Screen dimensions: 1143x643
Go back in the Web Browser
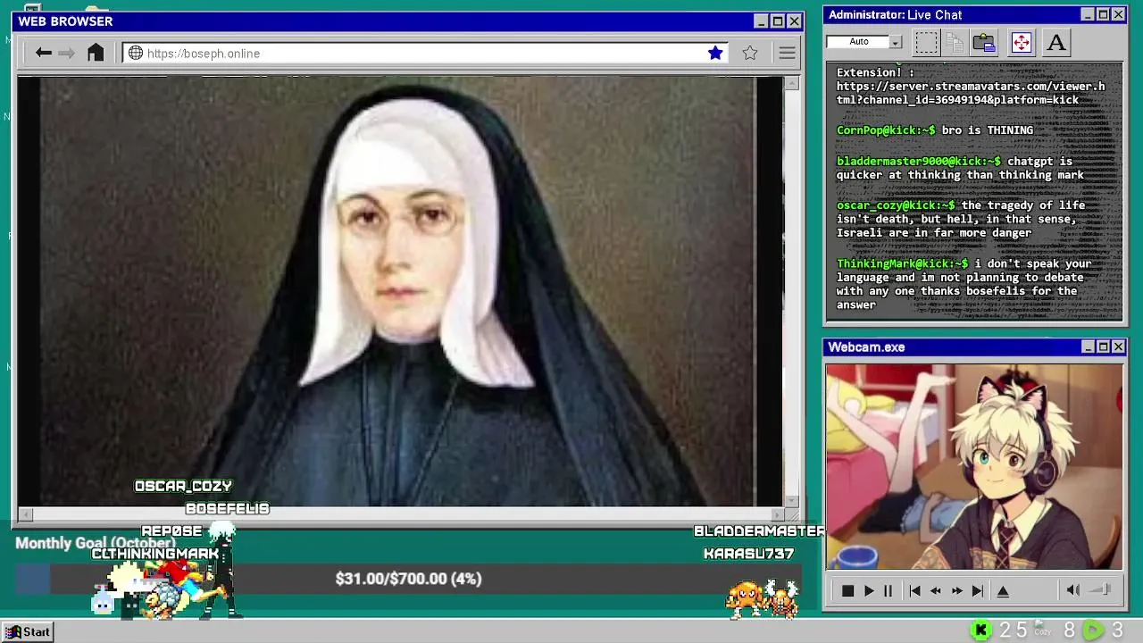(43, 53)
